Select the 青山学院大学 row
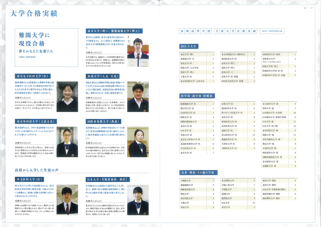The height and width of the screenshot is (227, 321). click(197, 198)
